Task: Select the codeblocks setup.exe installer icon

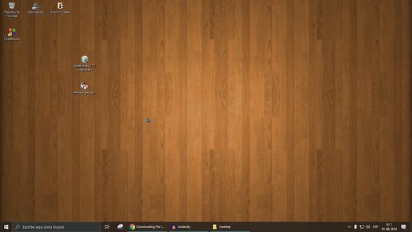Action: [x=84, y=63]
